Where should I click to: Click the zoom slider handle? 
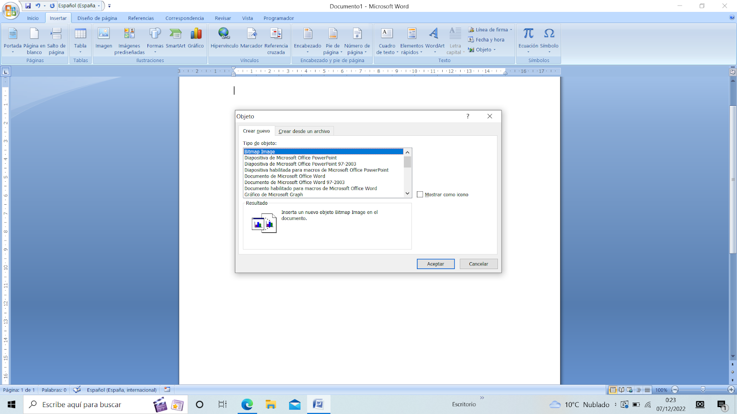point(703,390)
